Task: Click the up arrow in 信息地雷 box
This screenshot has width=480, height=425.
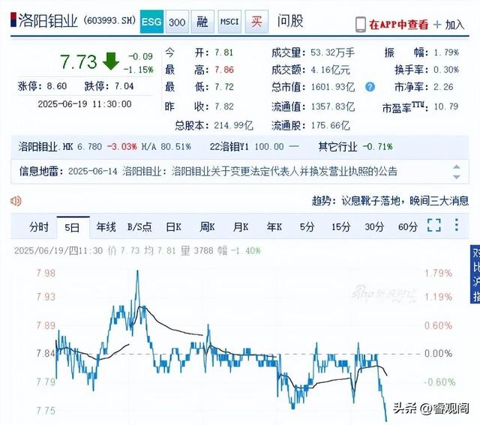Action: click(457, 166)
